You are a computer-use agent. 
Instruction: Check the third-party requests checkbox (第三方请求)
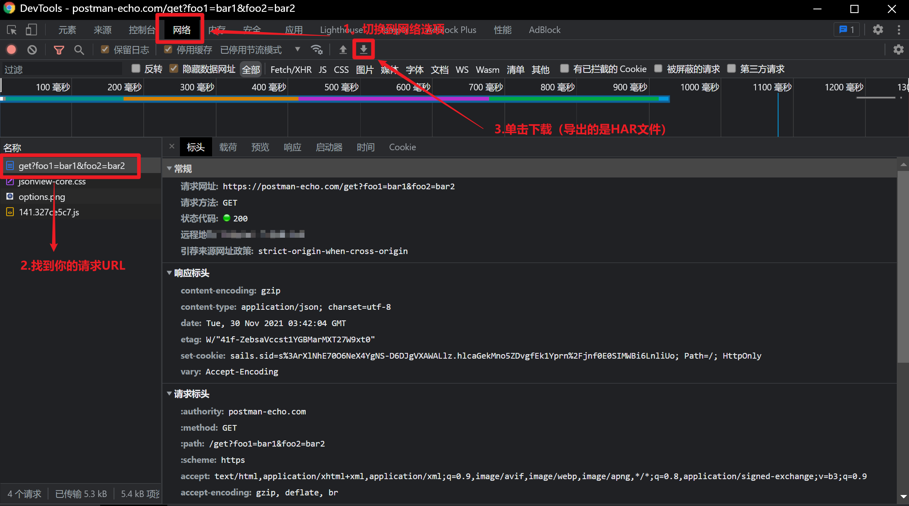(x=732, y=68)
